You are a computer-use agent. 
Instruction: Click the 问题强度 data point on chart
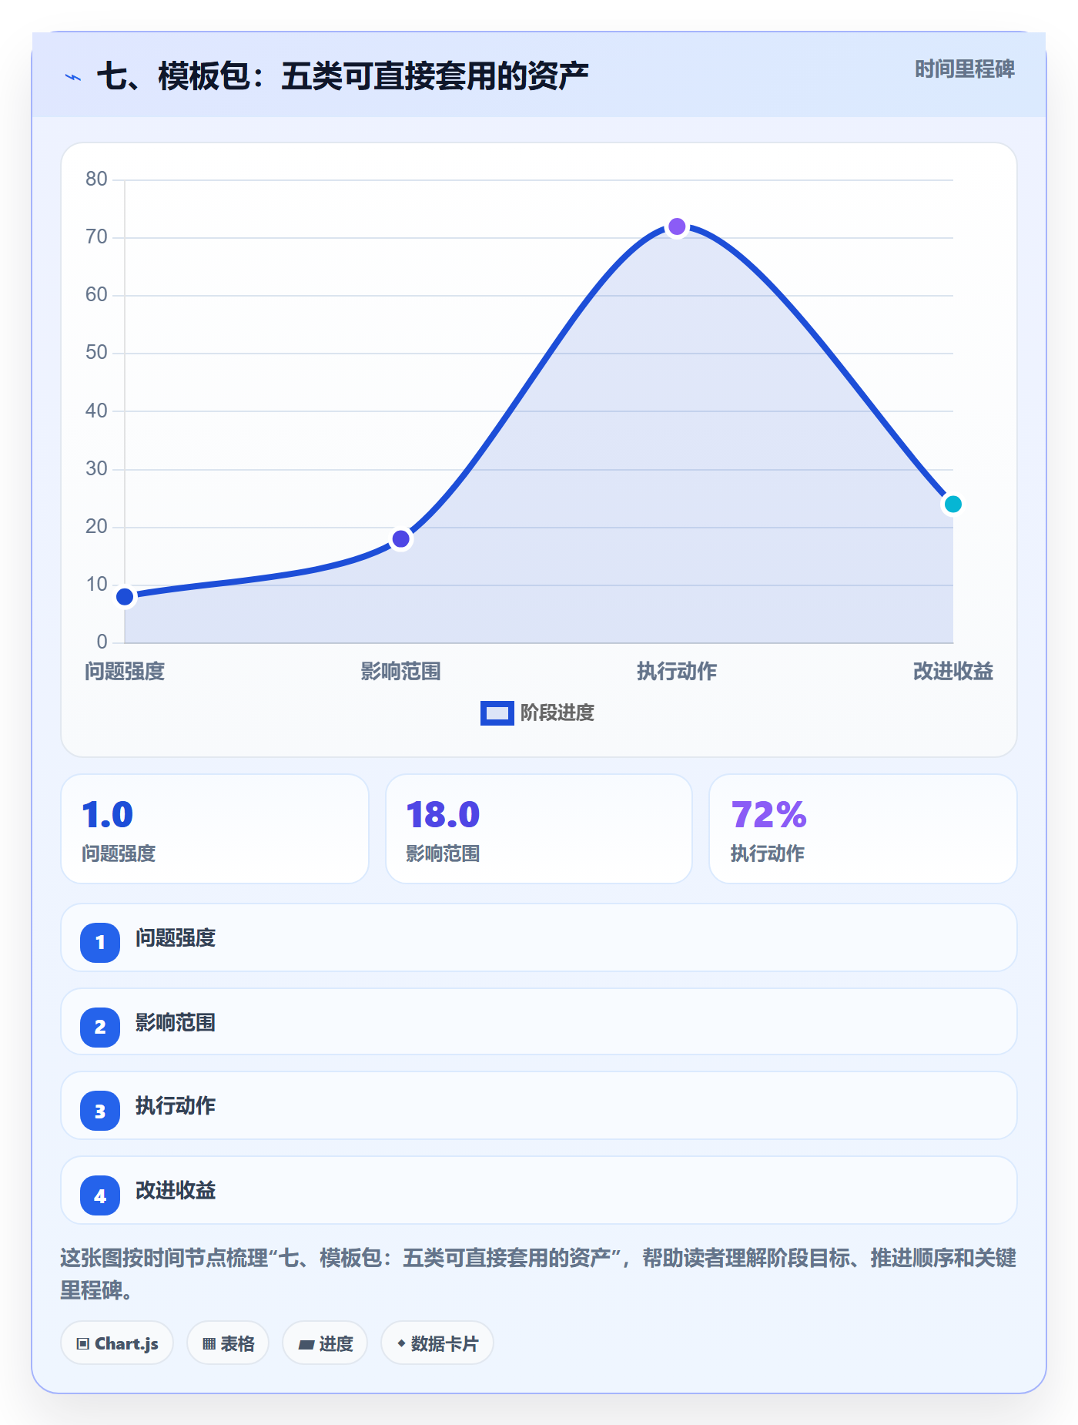[x=125, y=596]
